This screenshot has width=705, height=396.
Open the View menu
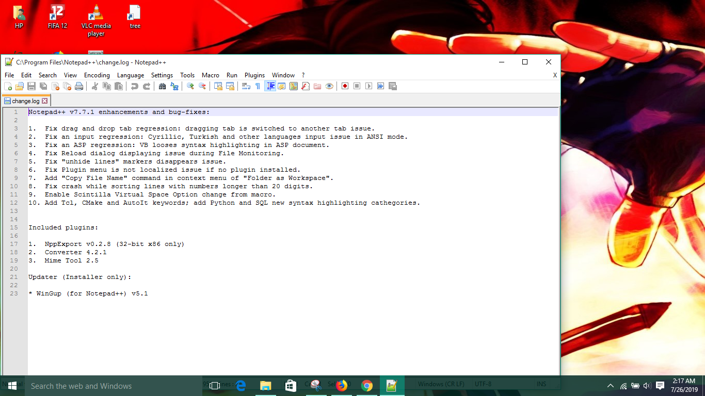coord(70,75)
